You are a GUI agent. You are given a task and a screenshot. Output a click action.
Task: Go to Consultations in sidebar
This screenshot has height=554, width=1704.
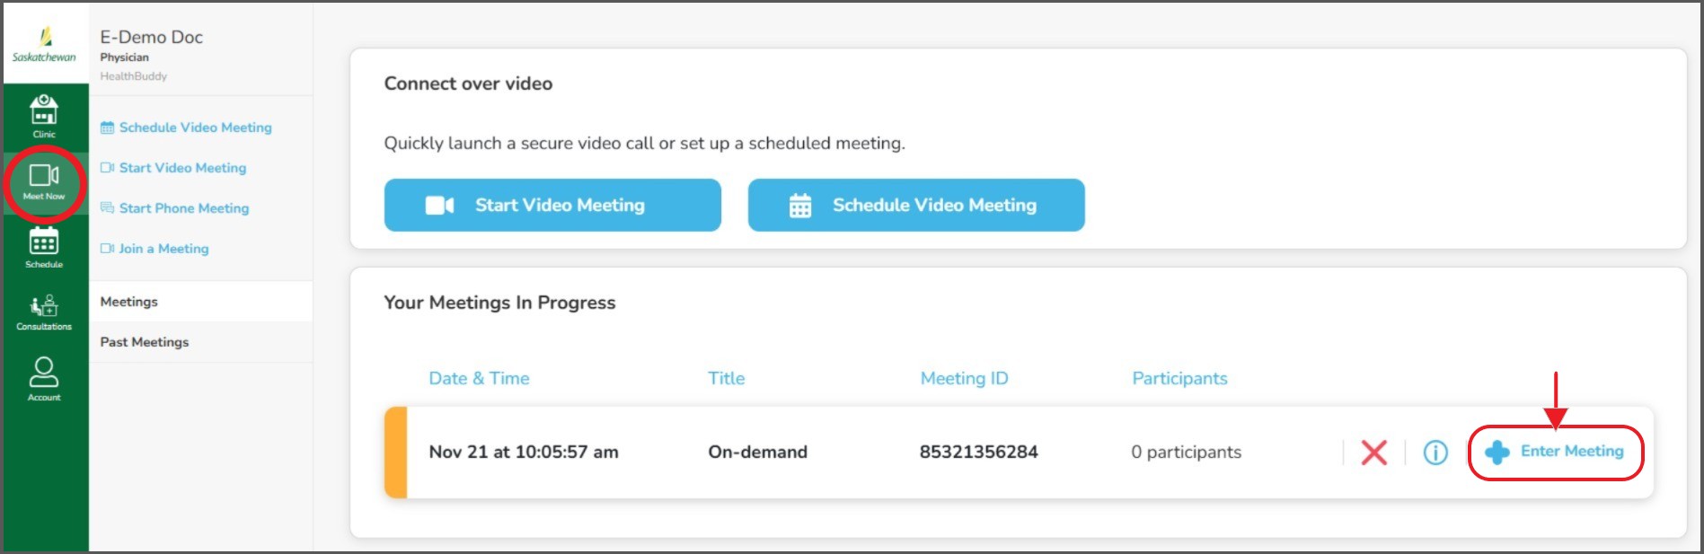(44, 312)
